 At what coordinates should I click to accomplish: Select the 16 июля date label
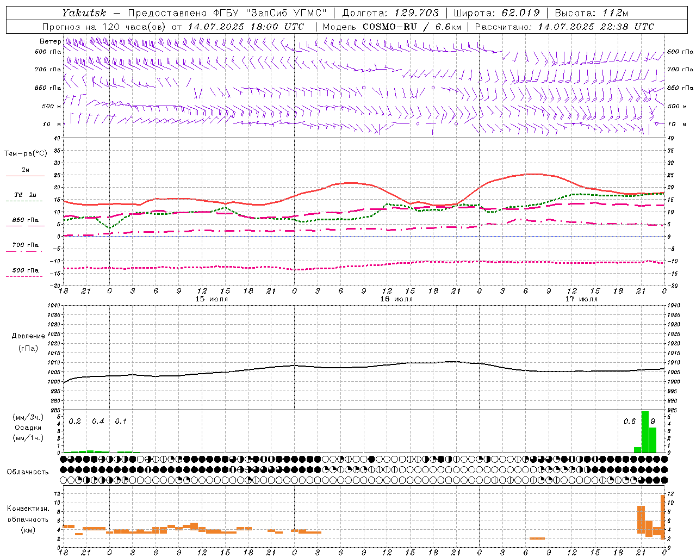pos(396,299)
